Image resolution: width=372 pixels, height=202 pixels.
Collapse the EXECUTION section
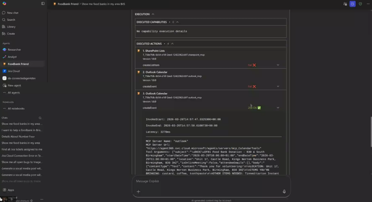click(153, 14)
